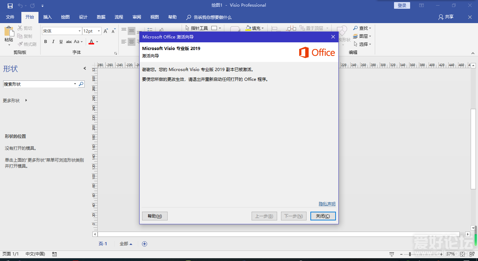Viewport: 478px width, 261px height.
Task: Open the Privacy Statement (隐私声明) link
Action: 327,204
